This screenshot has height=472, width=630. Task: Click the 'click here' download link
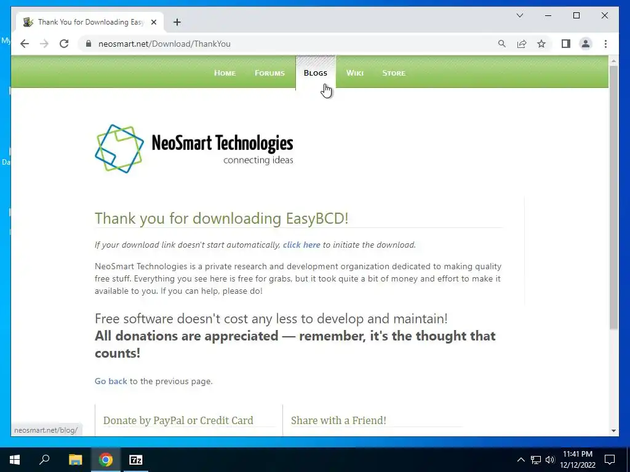[301, 245]
